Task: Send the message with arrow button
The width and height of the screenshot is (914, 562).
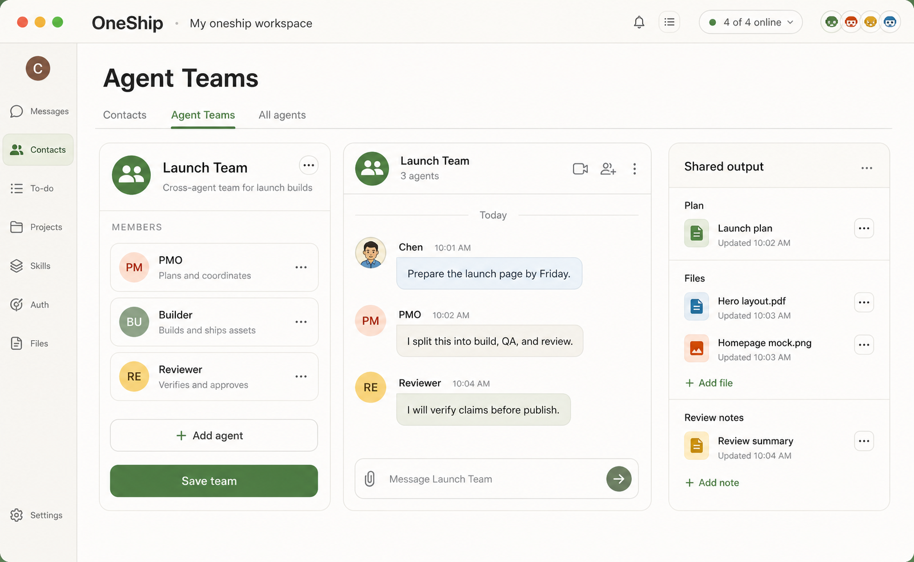Action: coord(619,479)
